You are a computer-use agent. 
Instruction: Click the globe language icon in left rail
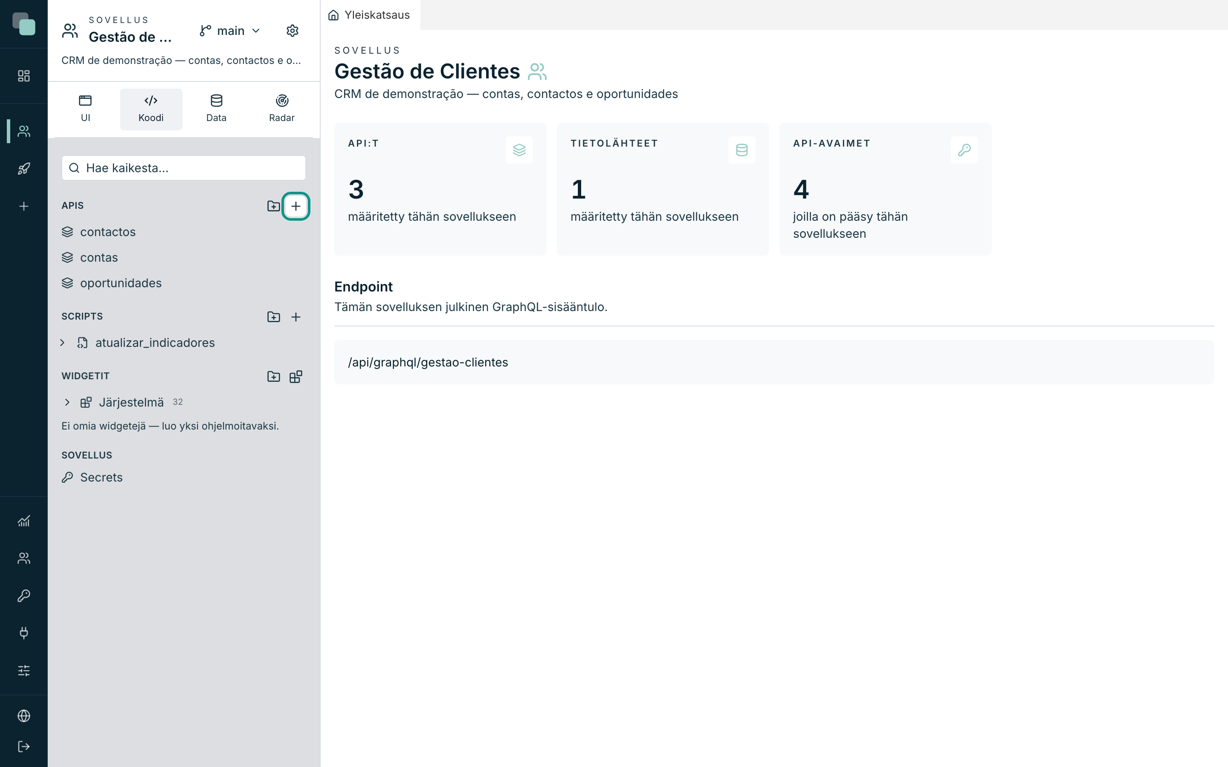click(x=24, y=716)
